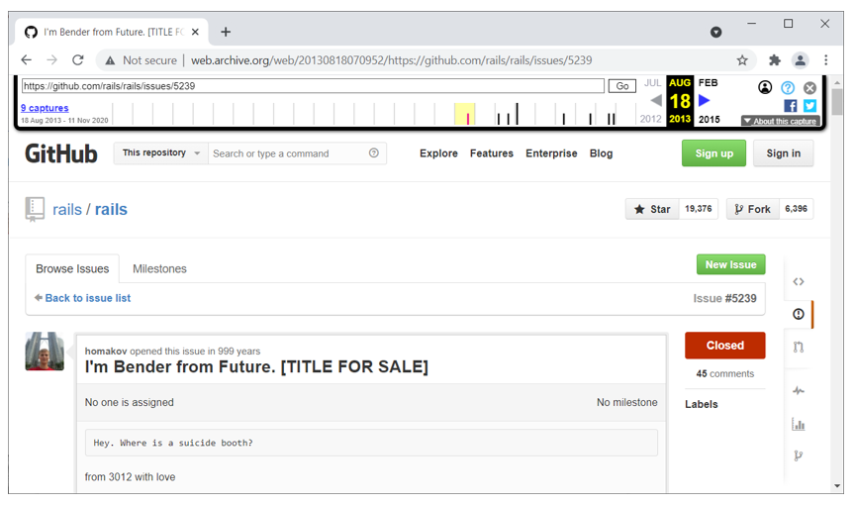
Task: Open the Pulse icon in the sidebar
Action: click(x=799, y=390)
